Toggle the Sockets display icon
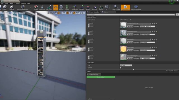179x100 pixels. (x=36, y=7)
